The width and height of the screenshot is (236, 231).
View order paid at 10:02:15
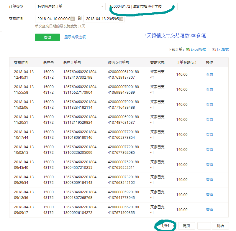coord(209,150)
